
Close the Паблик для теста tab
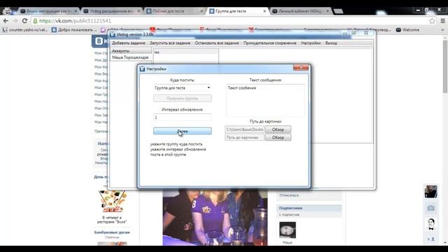(x=202, y=11)
